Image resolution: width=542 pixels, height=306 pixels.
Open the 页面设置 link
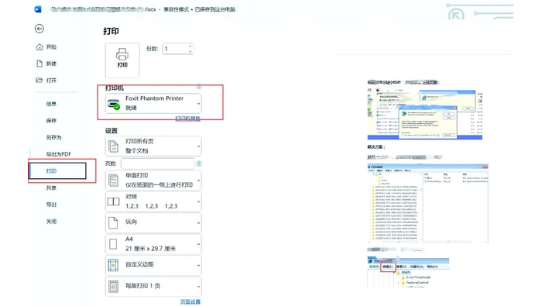pos(190,302)
